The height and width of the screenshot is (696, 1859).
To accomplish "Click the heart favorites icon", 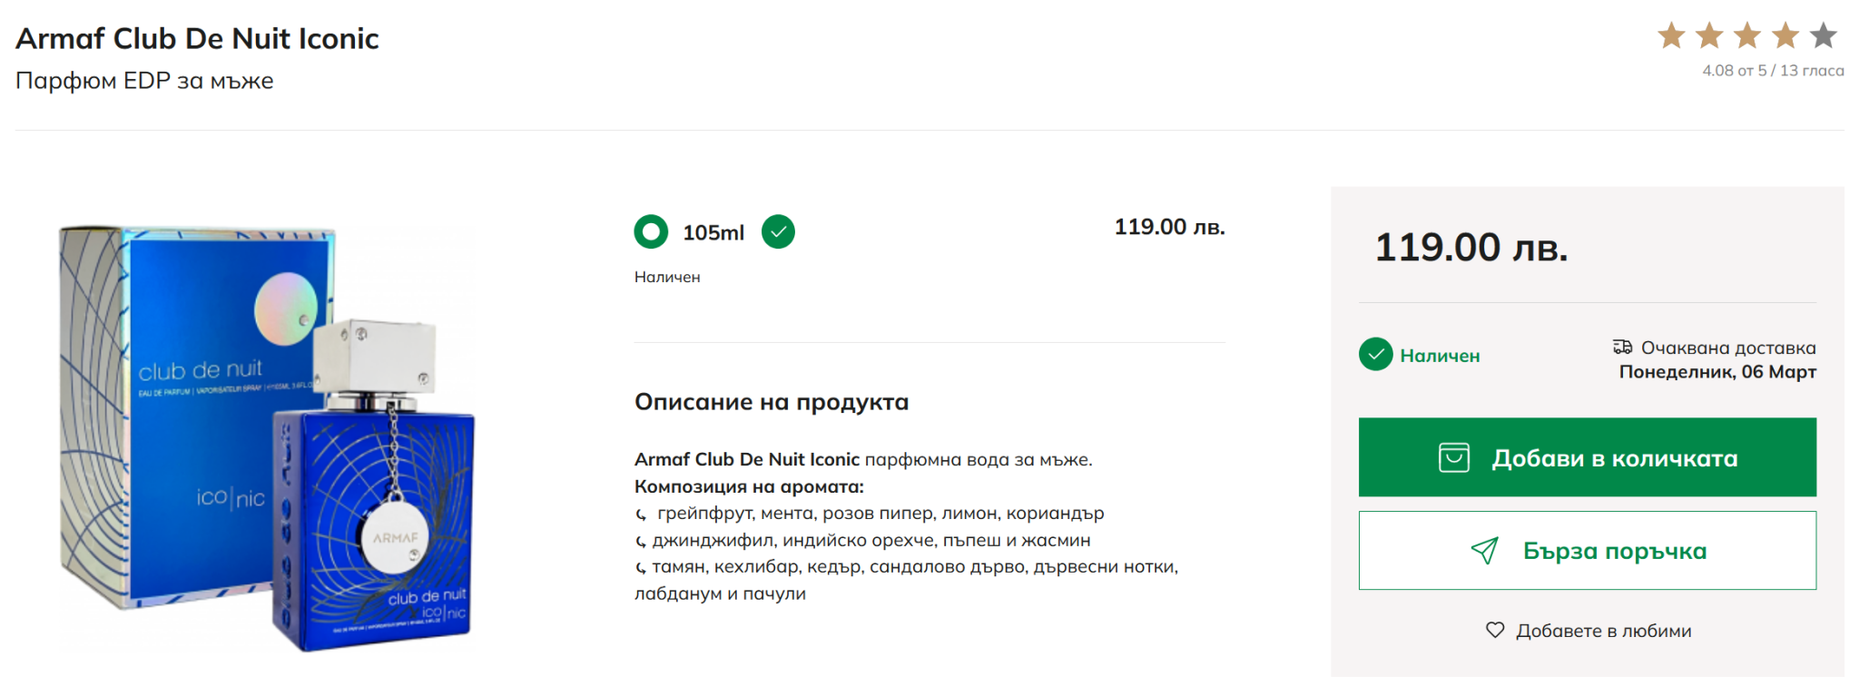I will (1495, 630).
